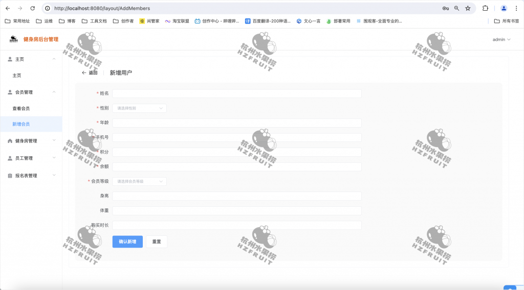Click the 闲管家 bookmark icon
Viewport: 524px width, 290px height.
142,21
